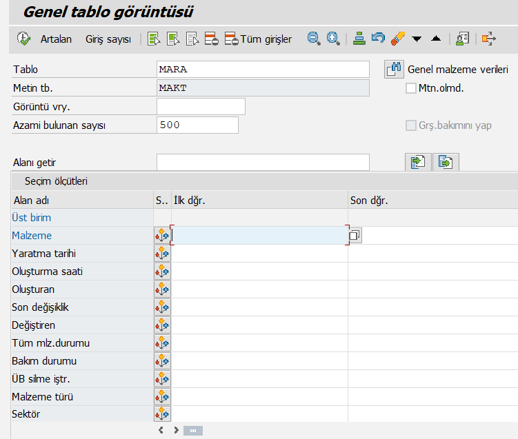Viewport: 518px width, 439px height.
Task: Click the Execute (clock checkmark) icon
Action: click(23, 39)
